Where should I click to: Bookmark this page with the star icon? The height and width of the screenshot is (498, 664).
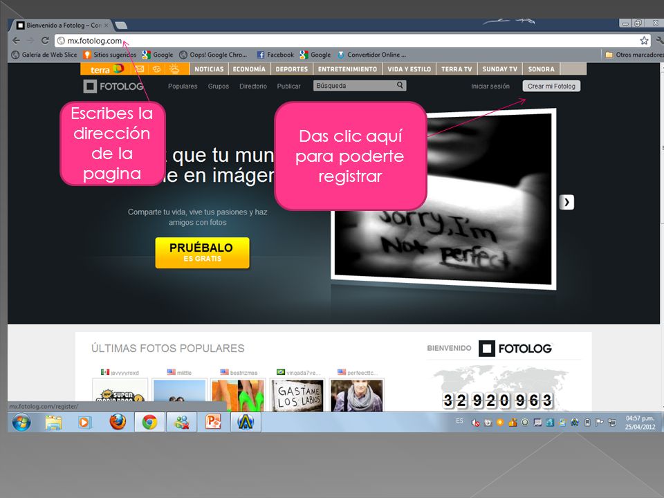click(x=644, y=41)
